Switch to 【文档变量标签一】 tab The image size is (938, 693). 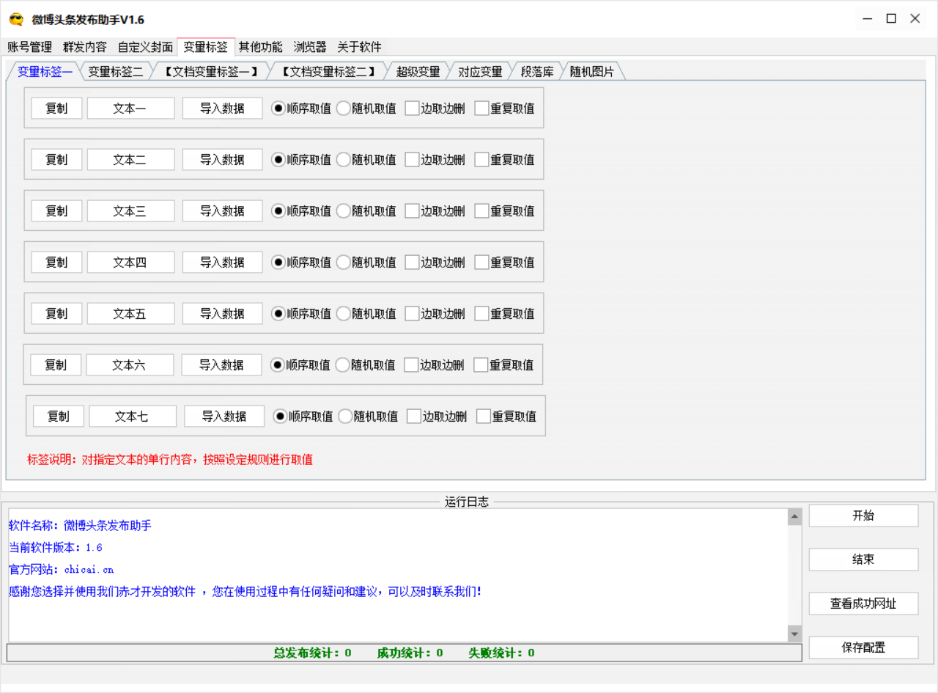(211, 71)
